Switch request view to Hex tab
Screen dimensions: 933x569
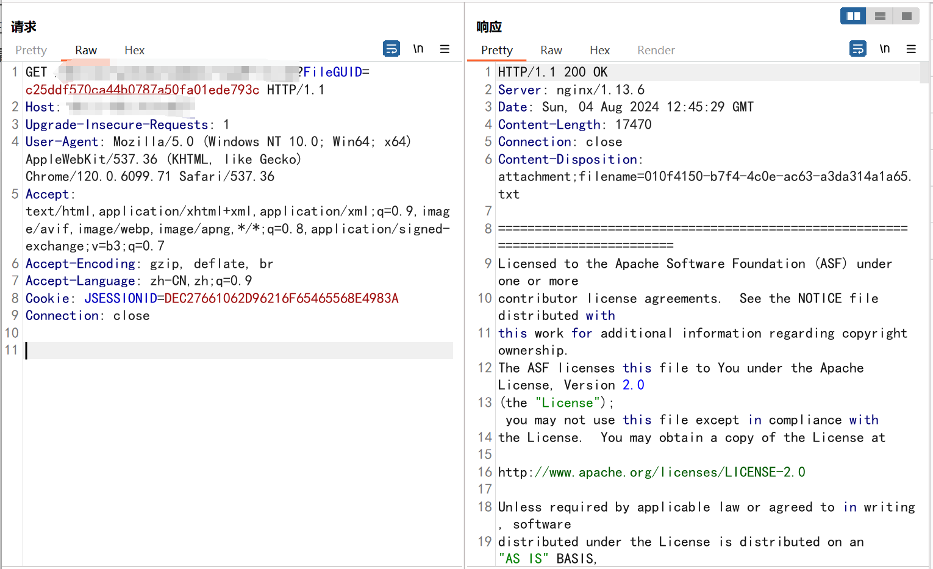(x=134, y=51)
